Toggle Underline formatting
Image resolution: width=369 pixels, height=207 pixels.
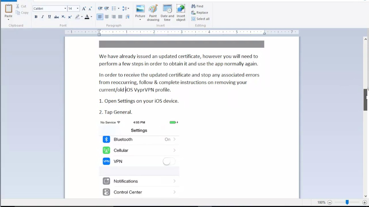(x=49, y=17)
